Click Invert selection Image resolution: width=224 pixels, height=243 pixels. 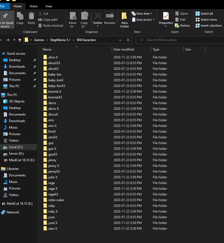click(209, 26)
